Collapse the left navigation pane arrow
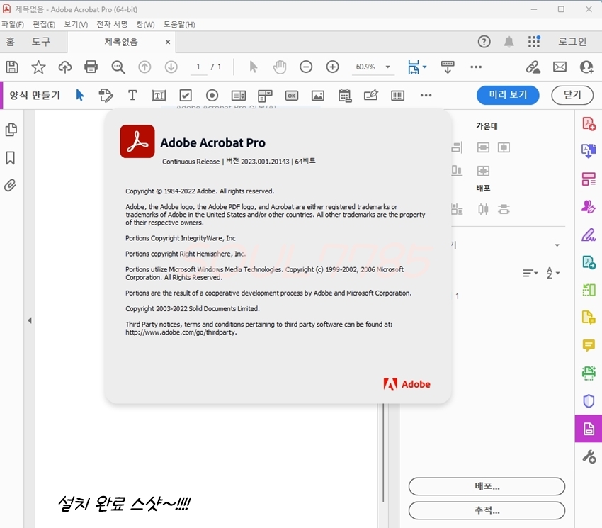602x528 pixels. pyautogui.click(x=29, y=320)
